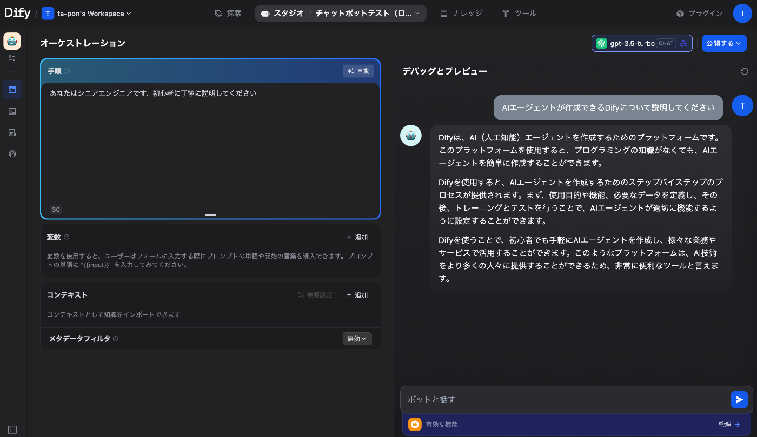Screen dimensions: 757x437
Task: Click the character count 30 badge
Action: (56, 210)
